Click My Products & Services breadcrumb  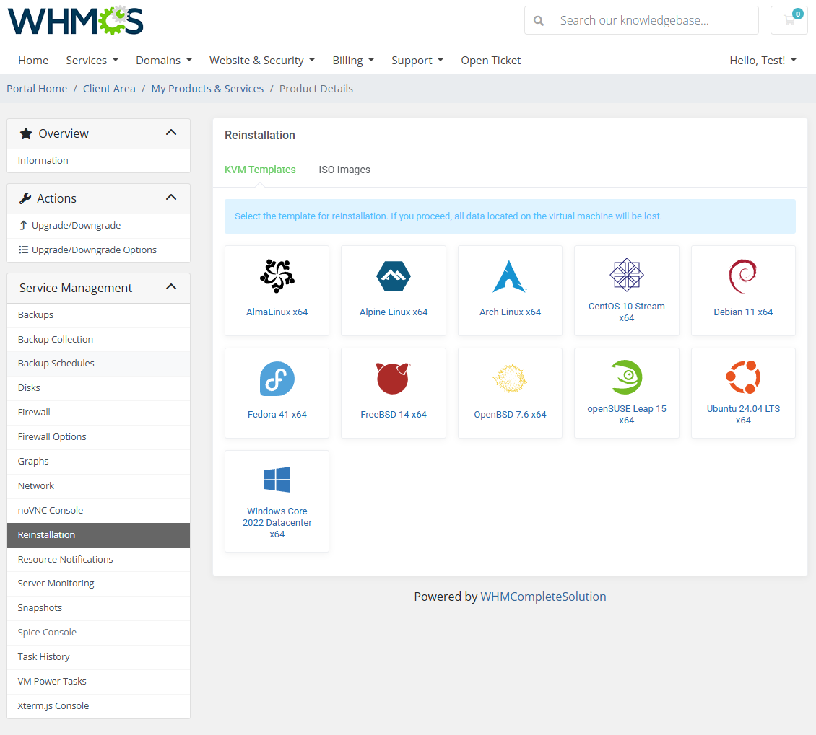coord(207,89)
